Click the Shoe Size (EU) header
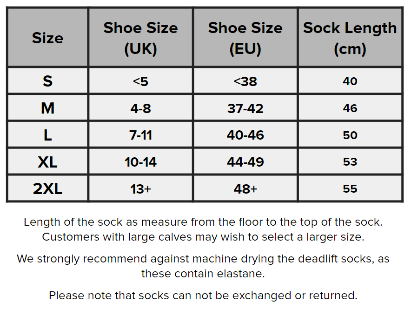Screen dimensions: 411x309 [245, 38]
